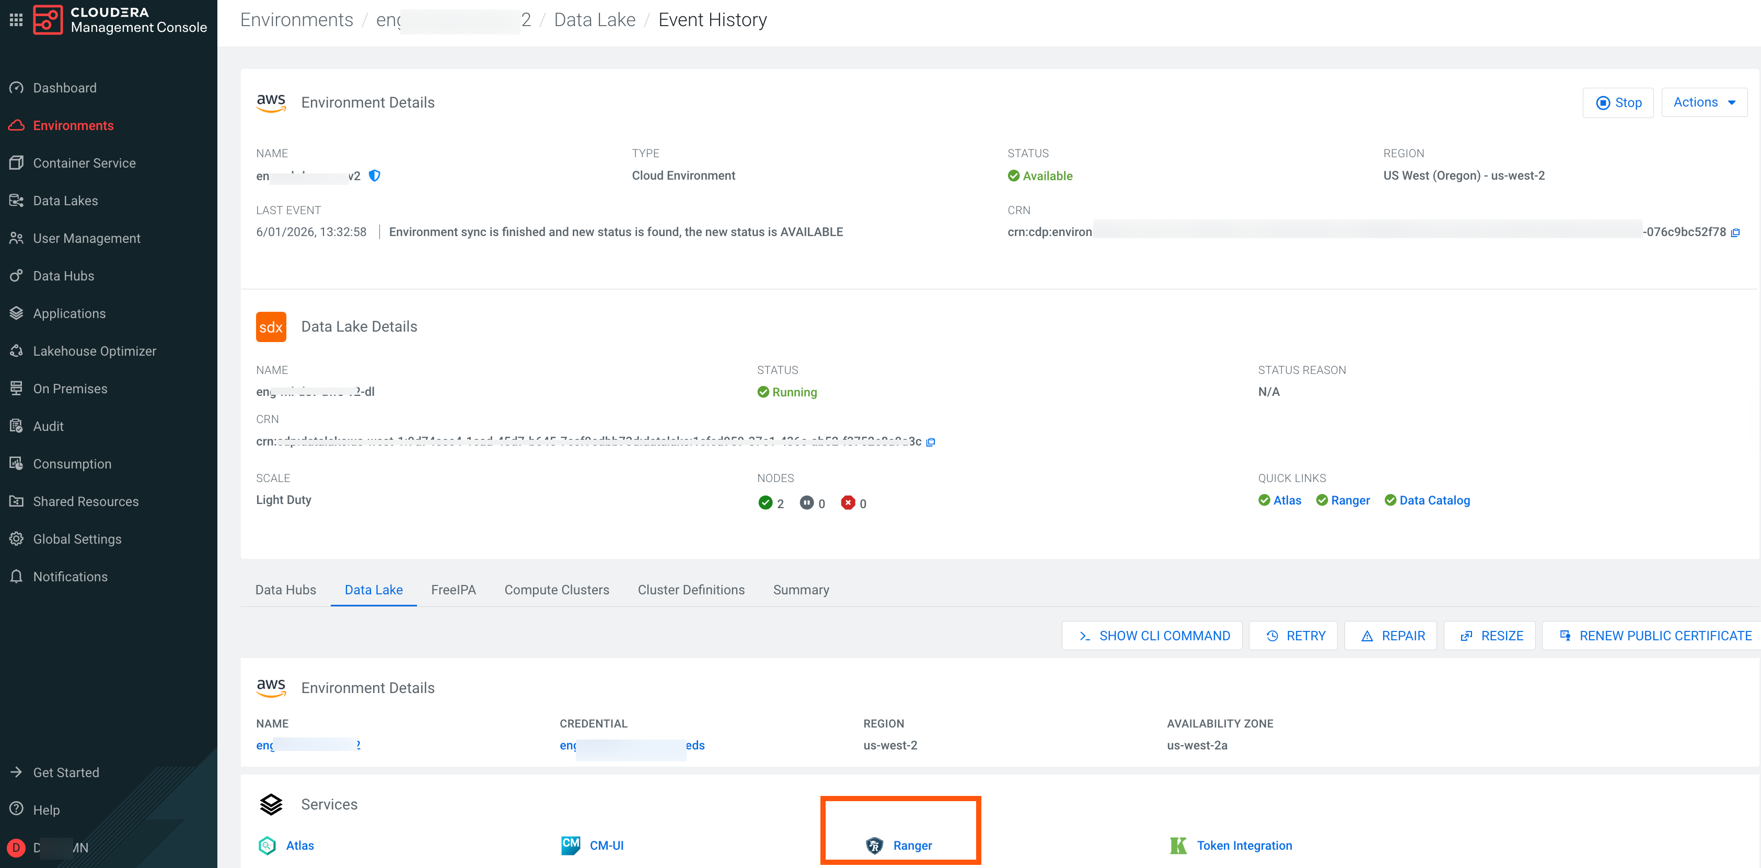1761x868 pixels.
Task: Click the shield icon next to environment name
Action: [375, 175]
